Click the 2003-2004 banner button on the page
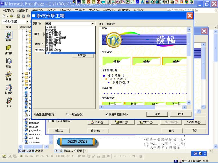The height and width of the screenshot is (163, 218). [x=77, y=142]
